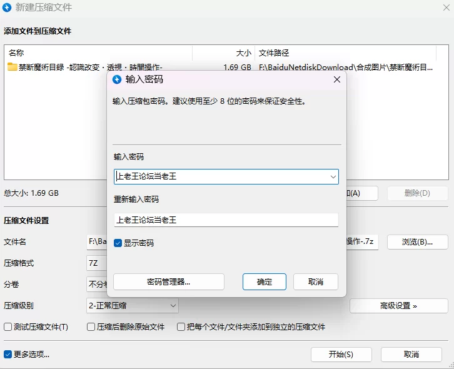Click the 密码管理器... button
Screen dimensions: 454x369
point(168,282)
